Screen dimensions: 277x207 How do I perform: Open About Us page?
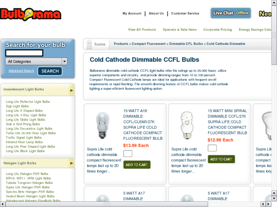click(x=156, y=13)
